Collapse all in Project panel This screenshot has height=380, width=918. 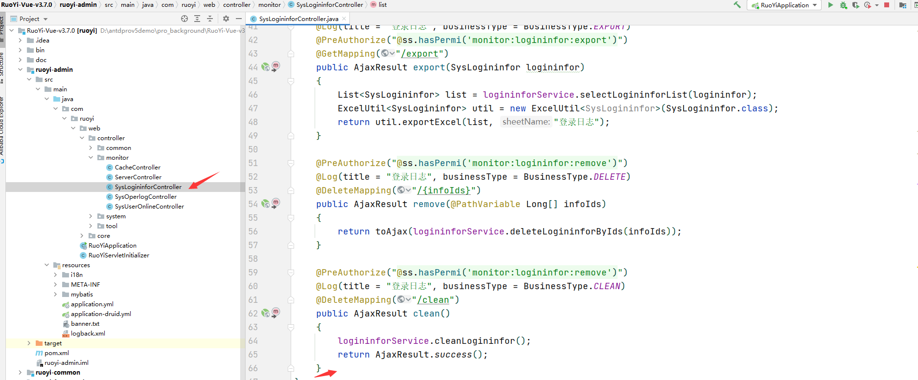(210, 19)
